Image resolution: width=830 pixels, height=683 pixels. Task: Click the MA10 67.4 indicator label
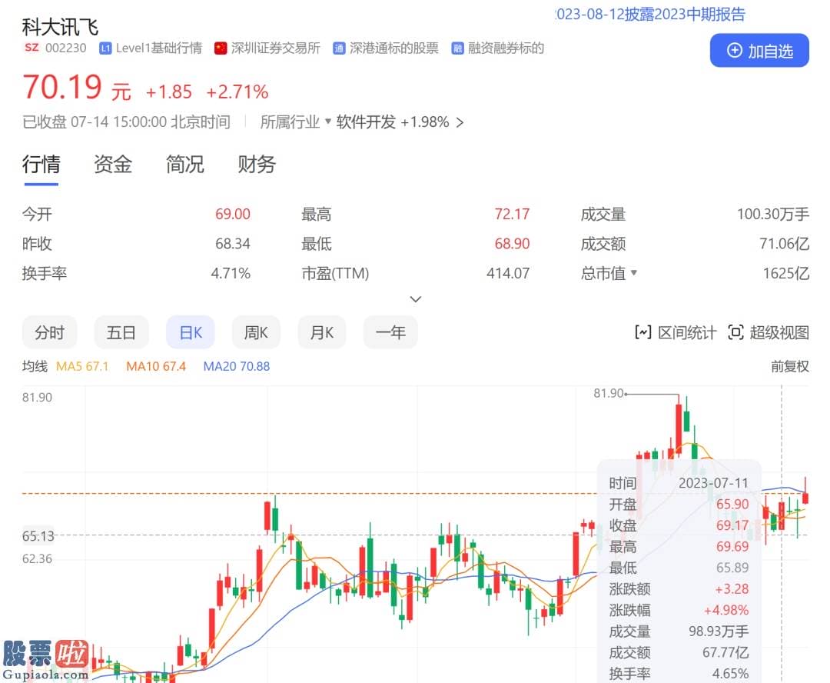click(156, 367)
